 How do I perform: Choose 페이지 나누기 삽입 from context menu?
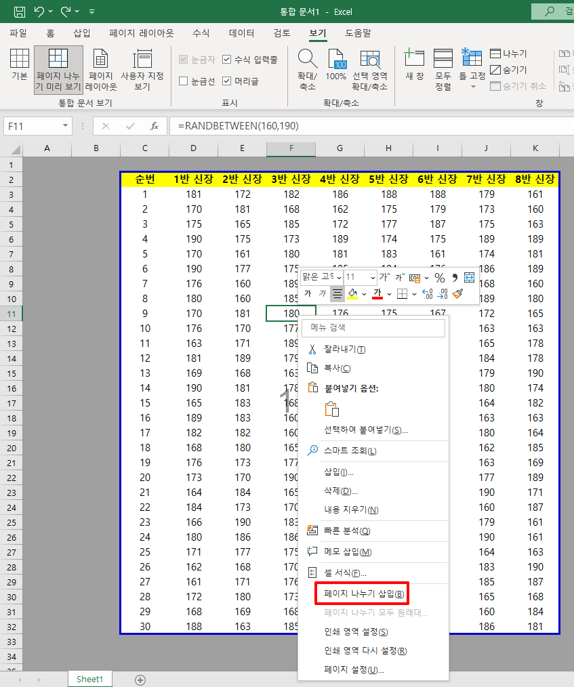pos(361,593)
